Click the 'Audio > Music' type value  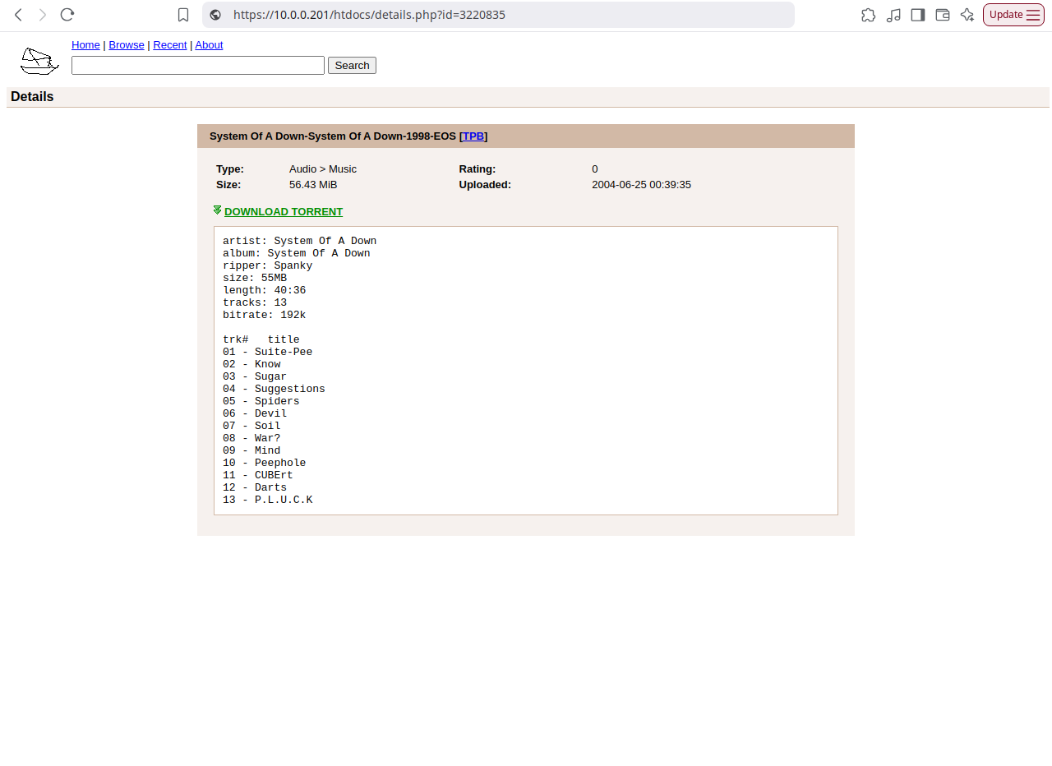pyautogui.click(x=323, y=168)
